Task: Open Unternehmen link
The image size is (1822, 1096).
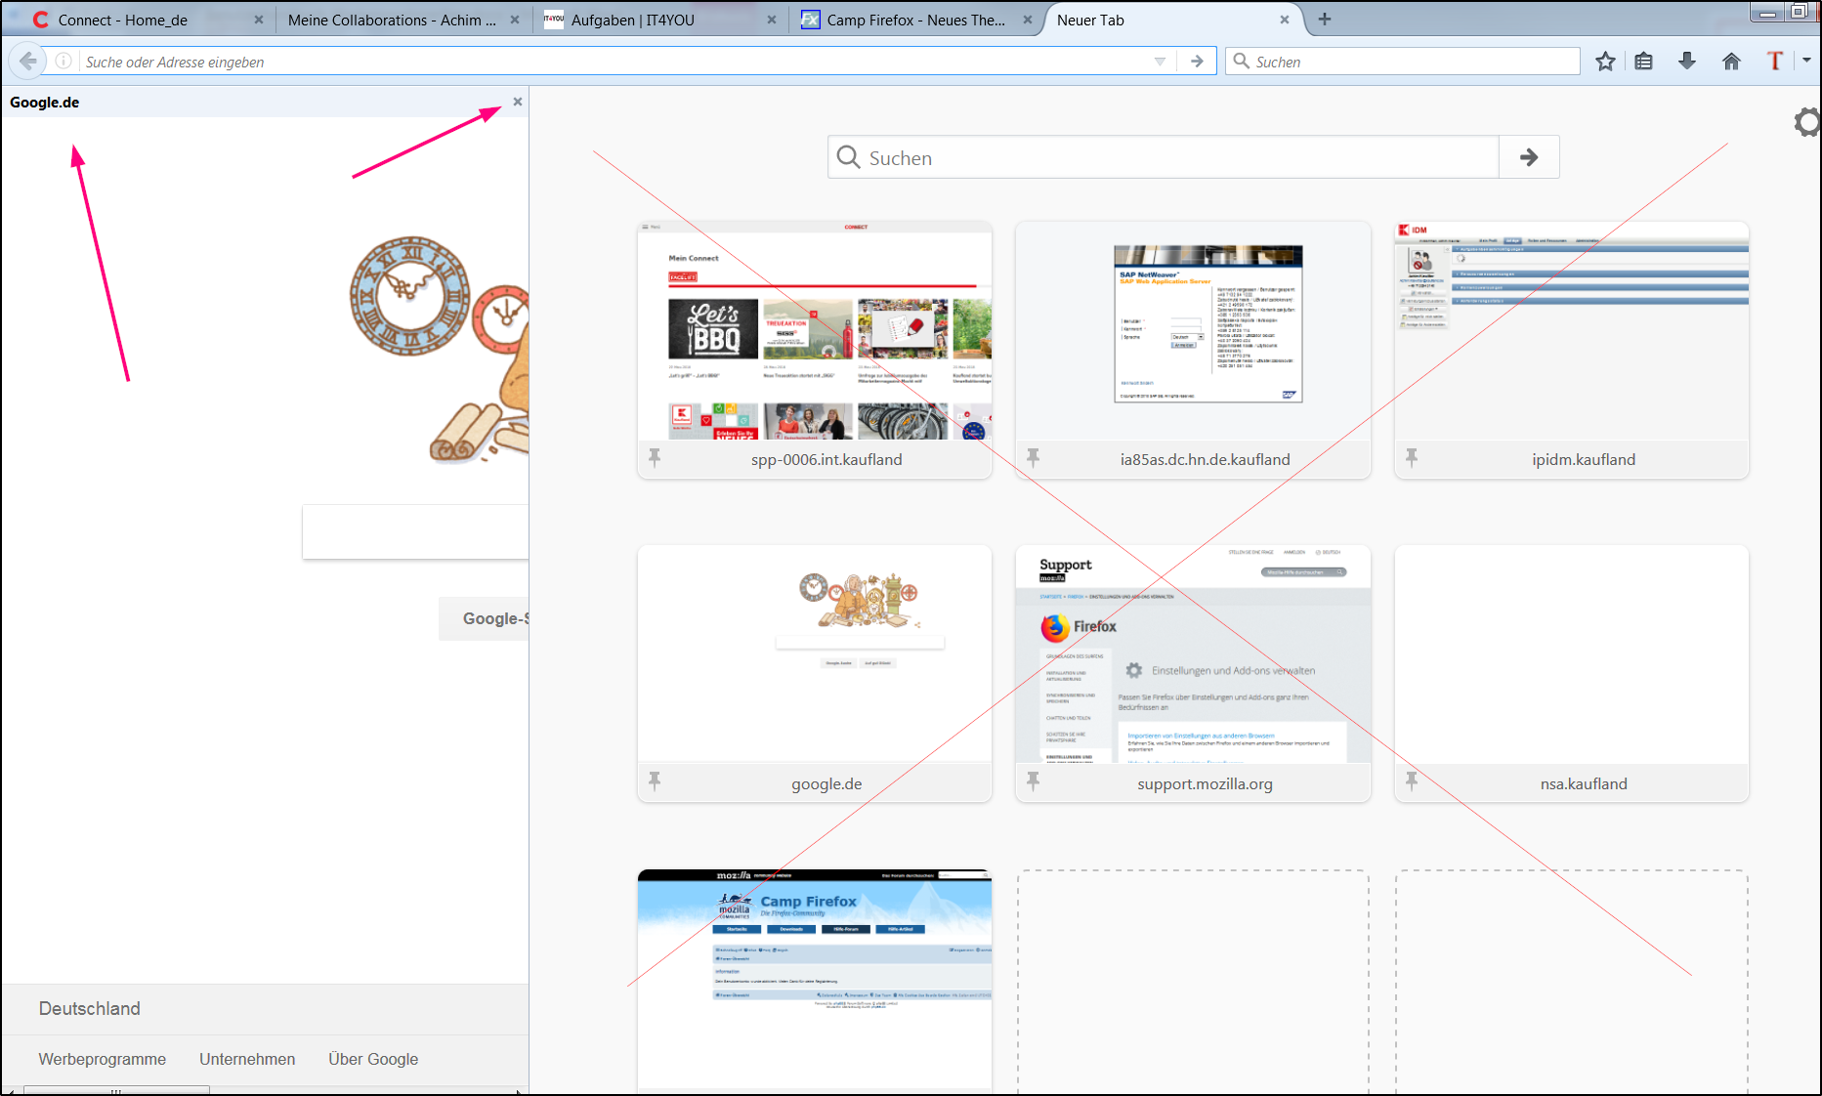Action: tap(247, 1059)
